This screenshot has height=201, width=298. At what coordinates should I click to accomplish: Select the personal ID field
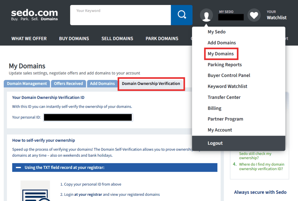coord(88,118)
